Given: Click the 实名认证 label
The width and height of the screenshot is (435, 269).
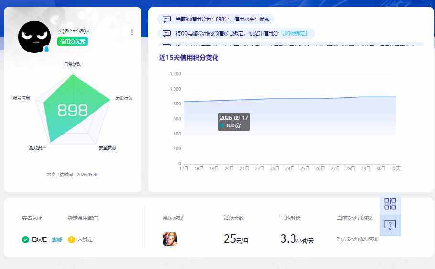Looking at the screenshot, I should pyautogui.click(x=32, y=218).
